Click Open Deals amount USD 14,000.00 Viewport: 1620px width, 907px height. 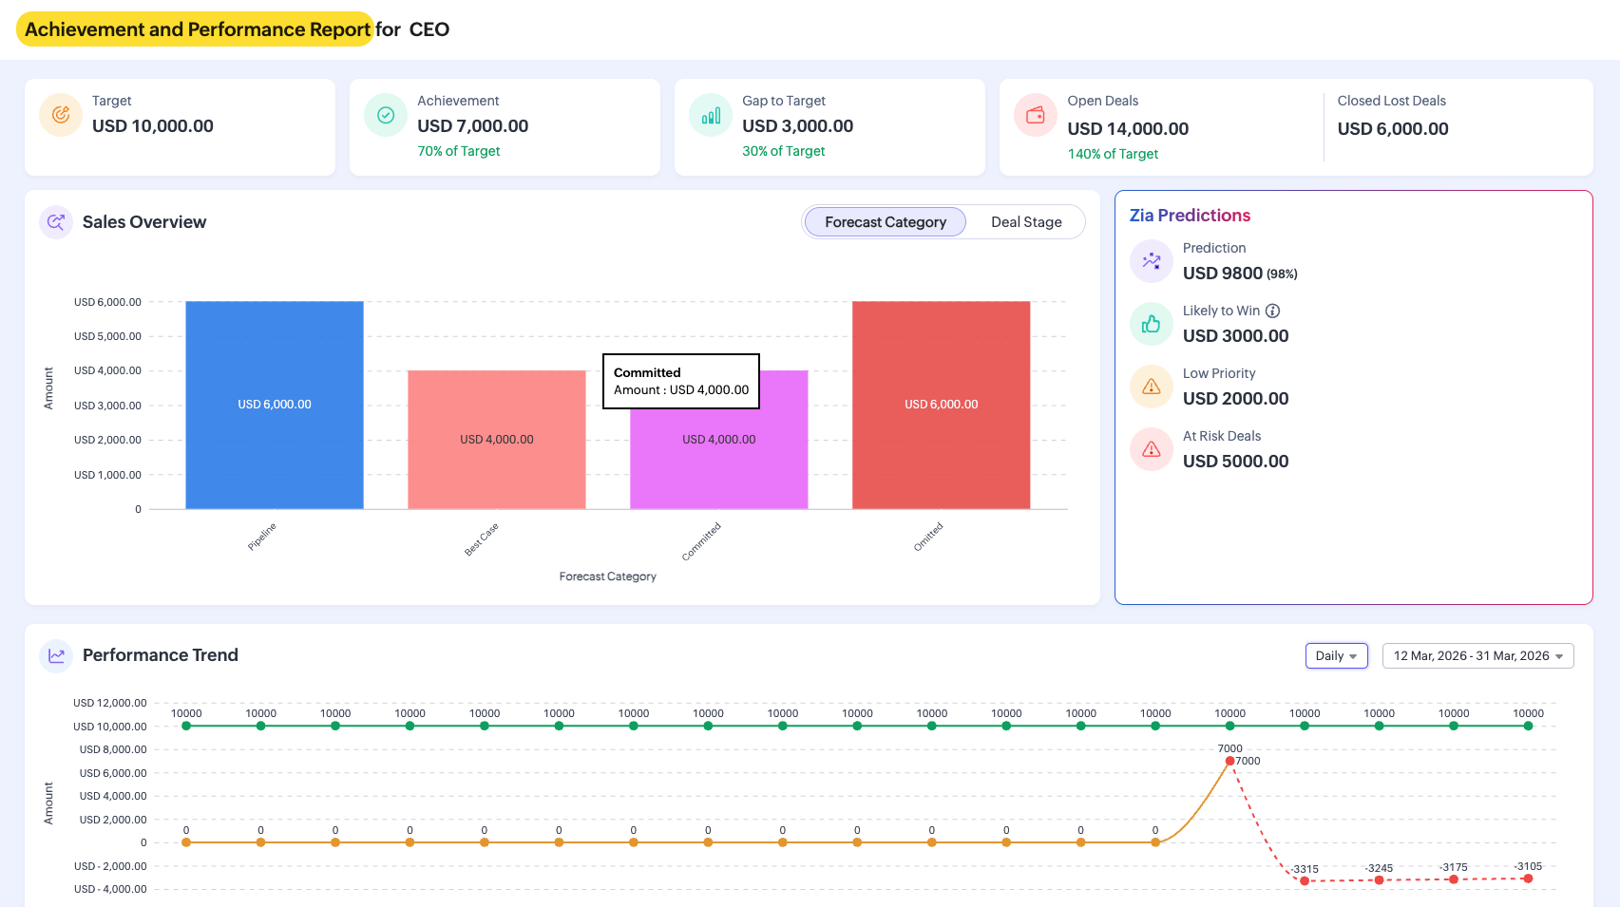click(x=1128, y=129)
